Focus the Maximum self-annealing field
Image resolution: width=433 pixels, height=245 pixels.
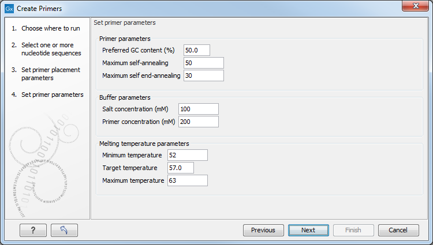click(204, 63)
